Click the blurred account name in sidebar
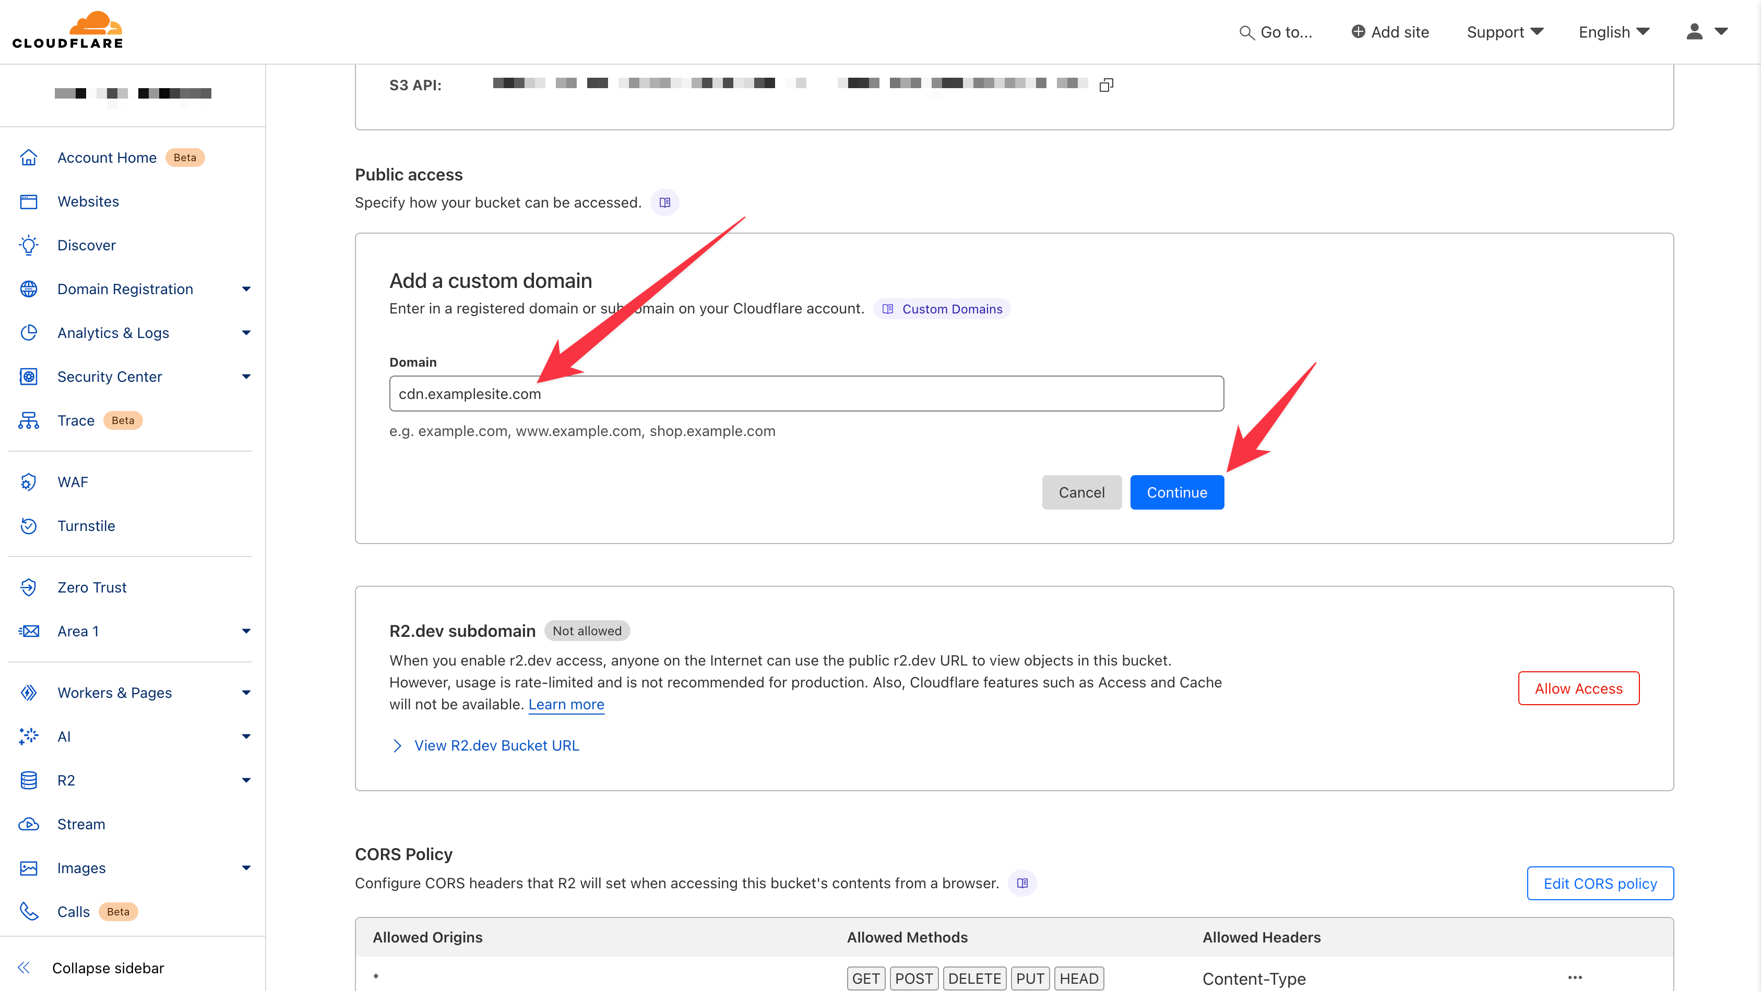The height and width of the screenshot is (991, 1761). [133, 93]
